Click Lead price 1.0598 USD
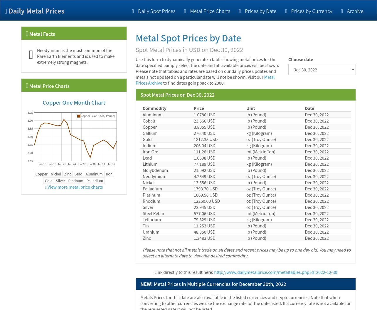This screenshot has width=377, height=310. [x=204, y=158]
